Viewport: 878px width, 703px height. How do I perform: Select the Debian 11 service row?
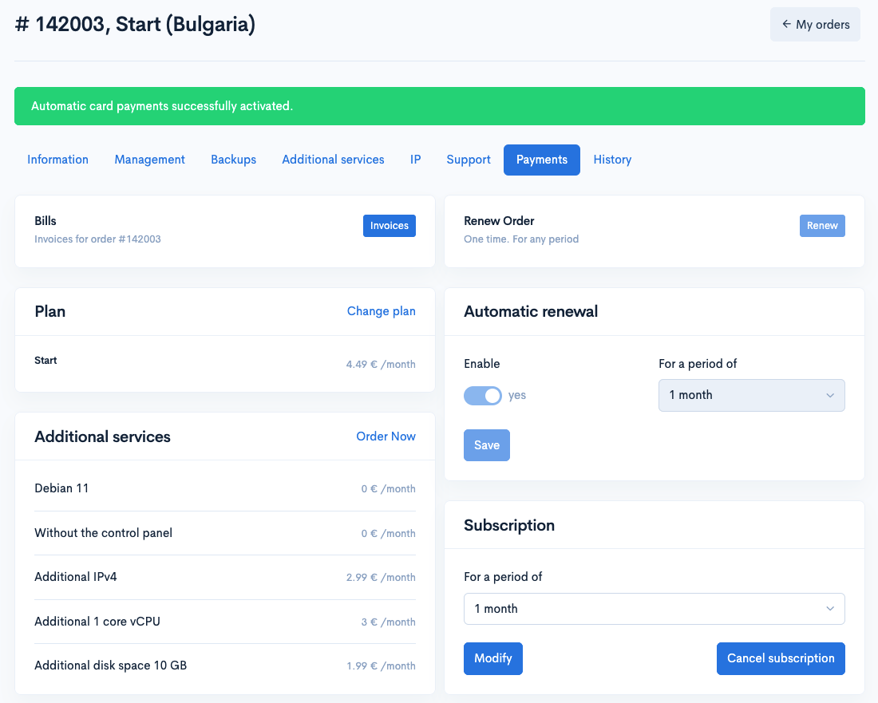tap(225, 488)
